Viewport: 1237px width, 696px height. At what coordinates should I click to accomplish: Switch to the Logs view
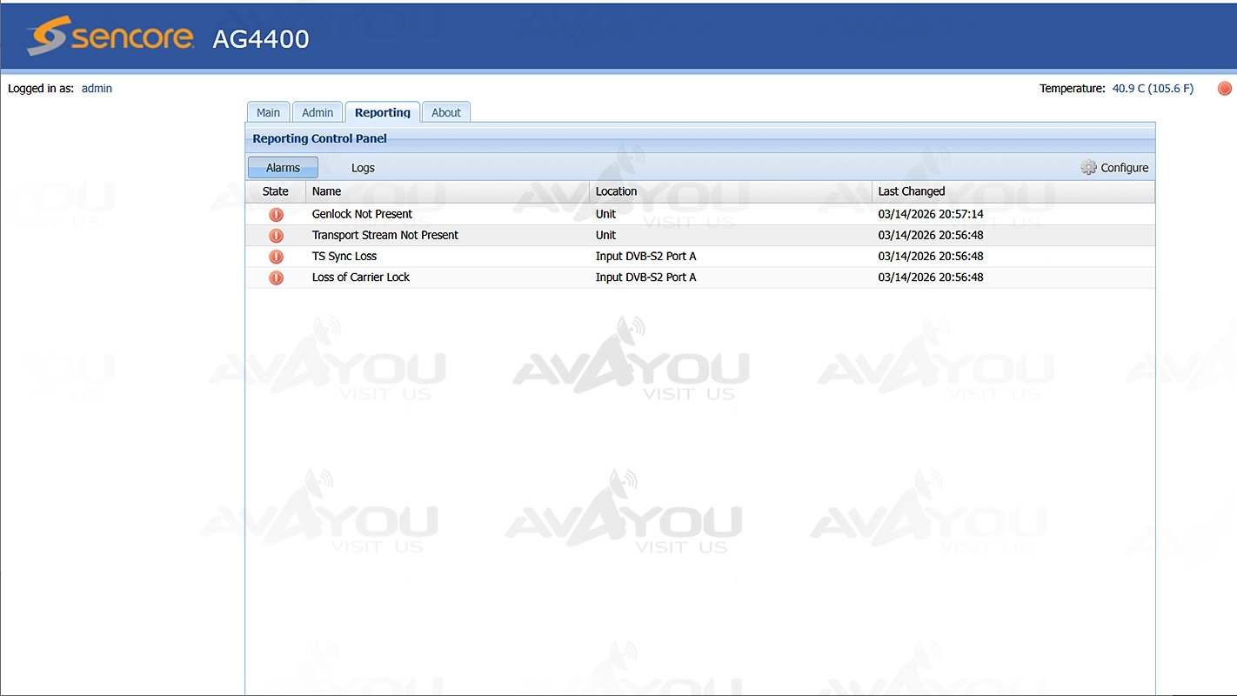tap(363, 168)
